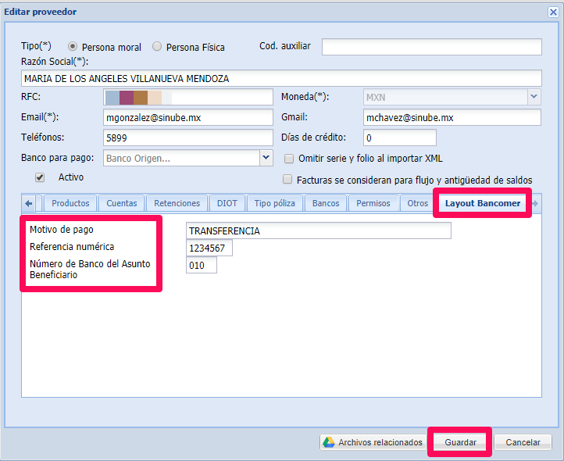The image size is (564, 461).
Task: Click the Número de Banco field 010
Action: pos(202,265)
